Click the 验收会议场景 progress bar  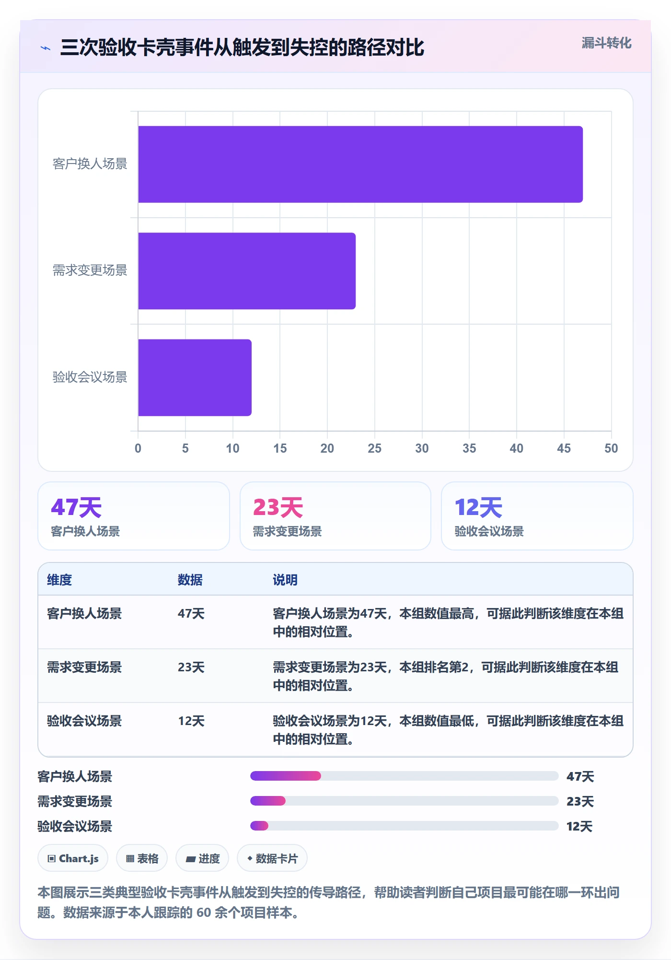pos(404,826)
